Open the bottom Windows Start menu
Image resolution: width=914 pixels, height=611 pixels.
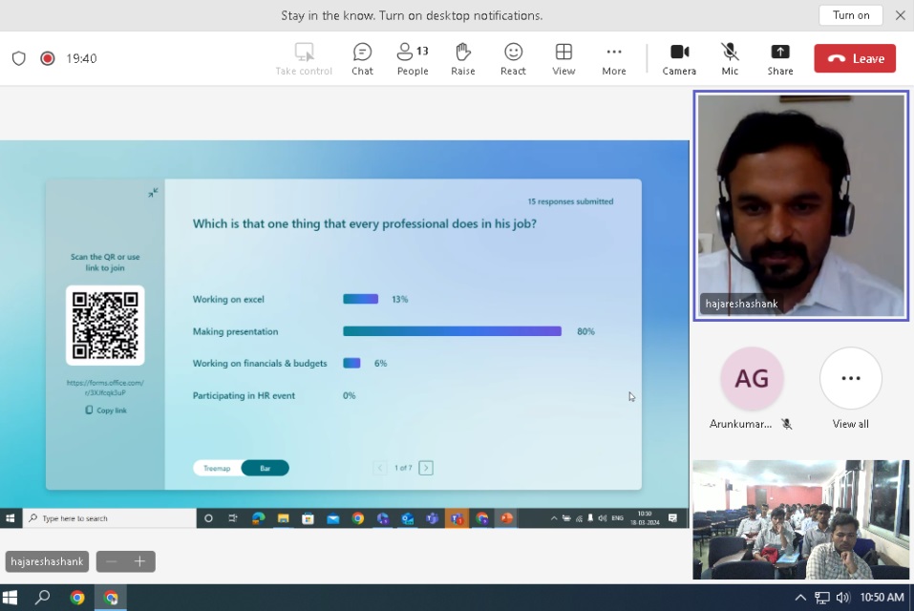10,598
